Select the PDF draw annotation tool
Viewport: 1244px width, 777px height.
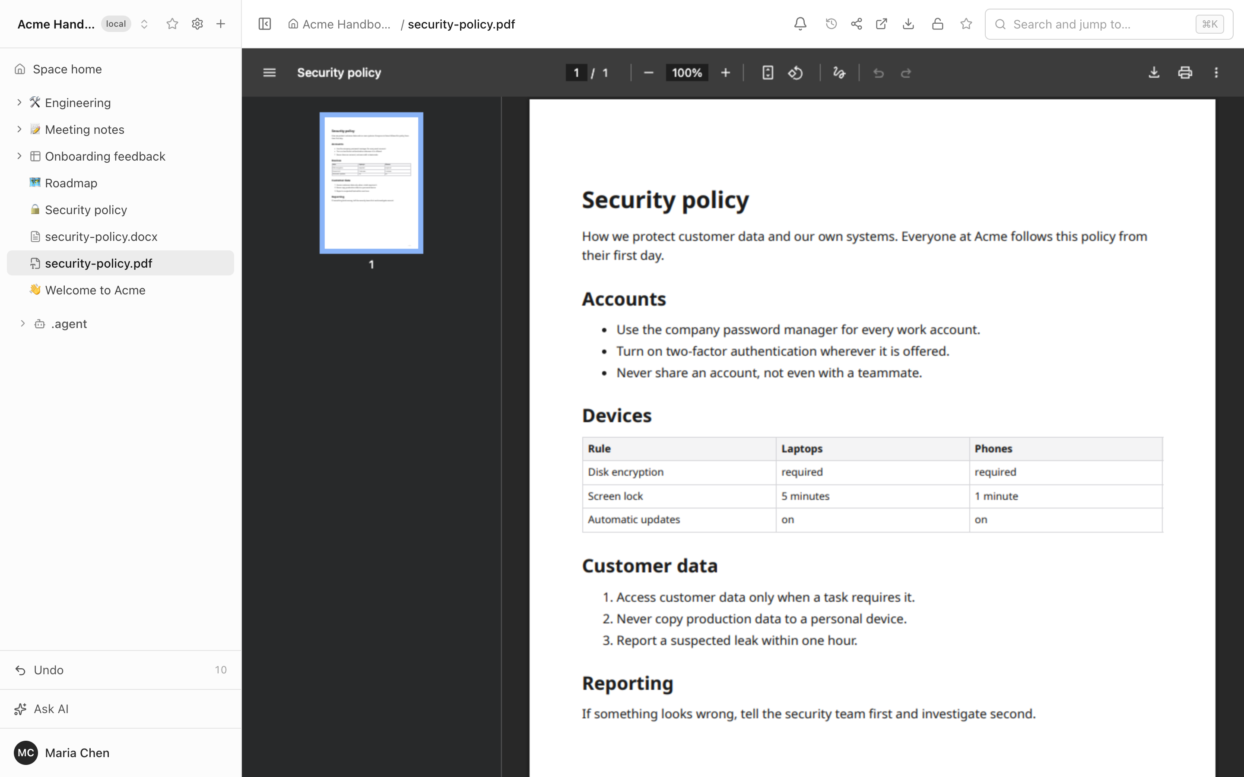[839, 73]
